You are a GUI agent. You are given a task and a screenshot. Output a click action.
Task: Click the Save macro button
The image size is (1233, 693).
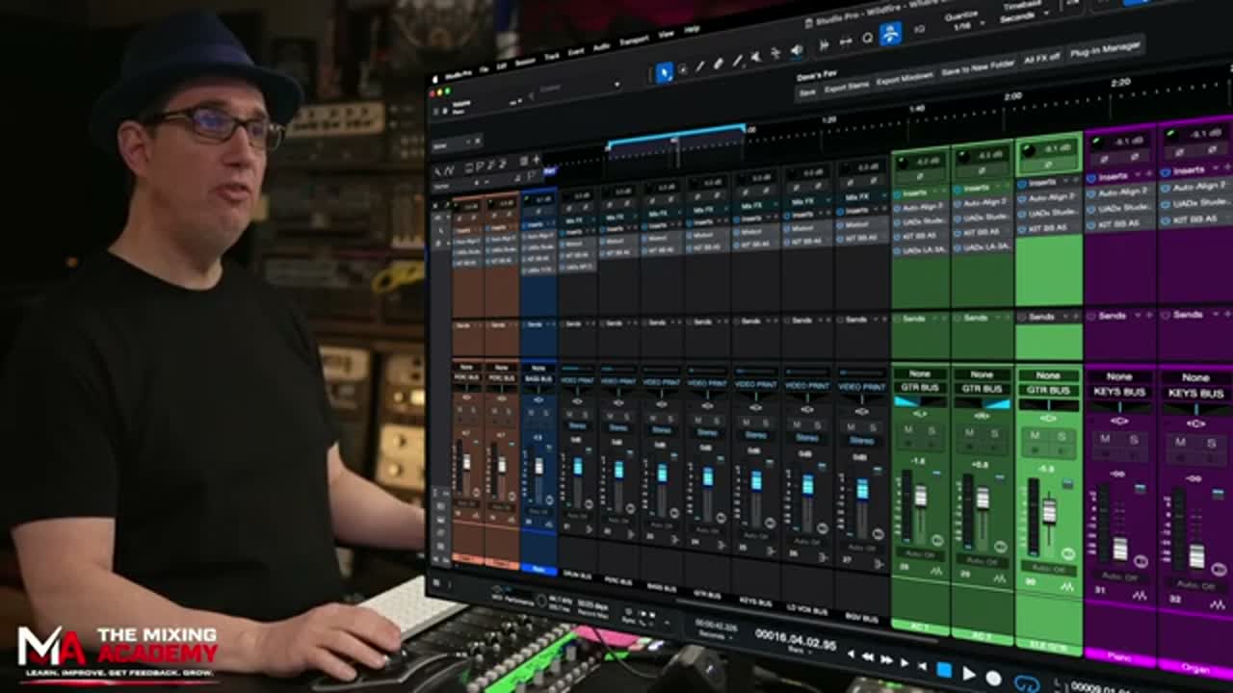807,92
